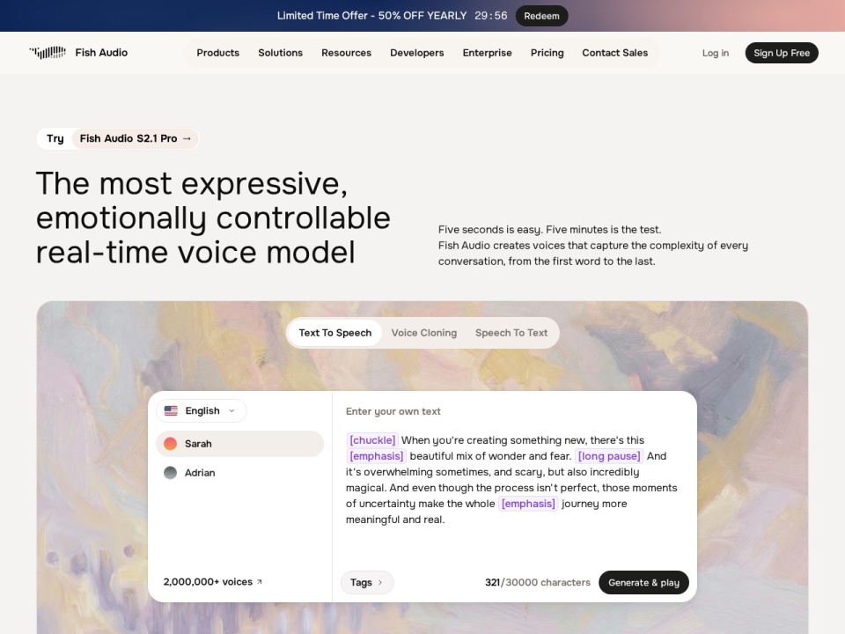Select the Adrian voice
This screenshot has height=634, width=845.
[x=239, y=473]
